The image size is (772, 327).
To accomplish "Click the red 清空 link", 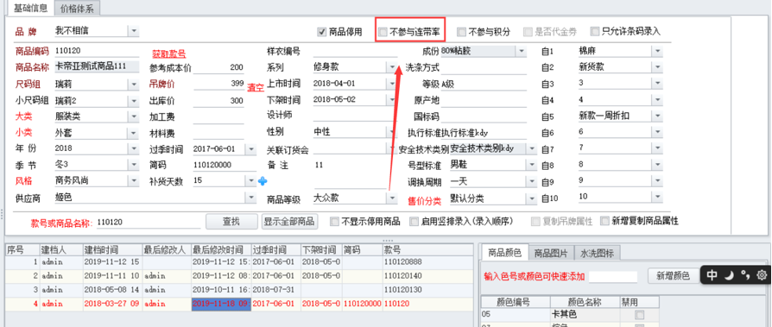I will click(x=256, y=87).
